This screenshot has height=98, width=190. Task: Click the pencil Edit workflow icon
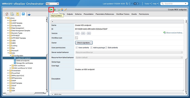click(65, 10)
